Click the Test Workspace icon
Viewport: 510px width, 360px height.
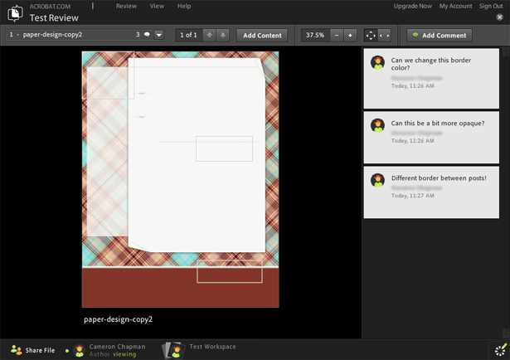point(172,350)
